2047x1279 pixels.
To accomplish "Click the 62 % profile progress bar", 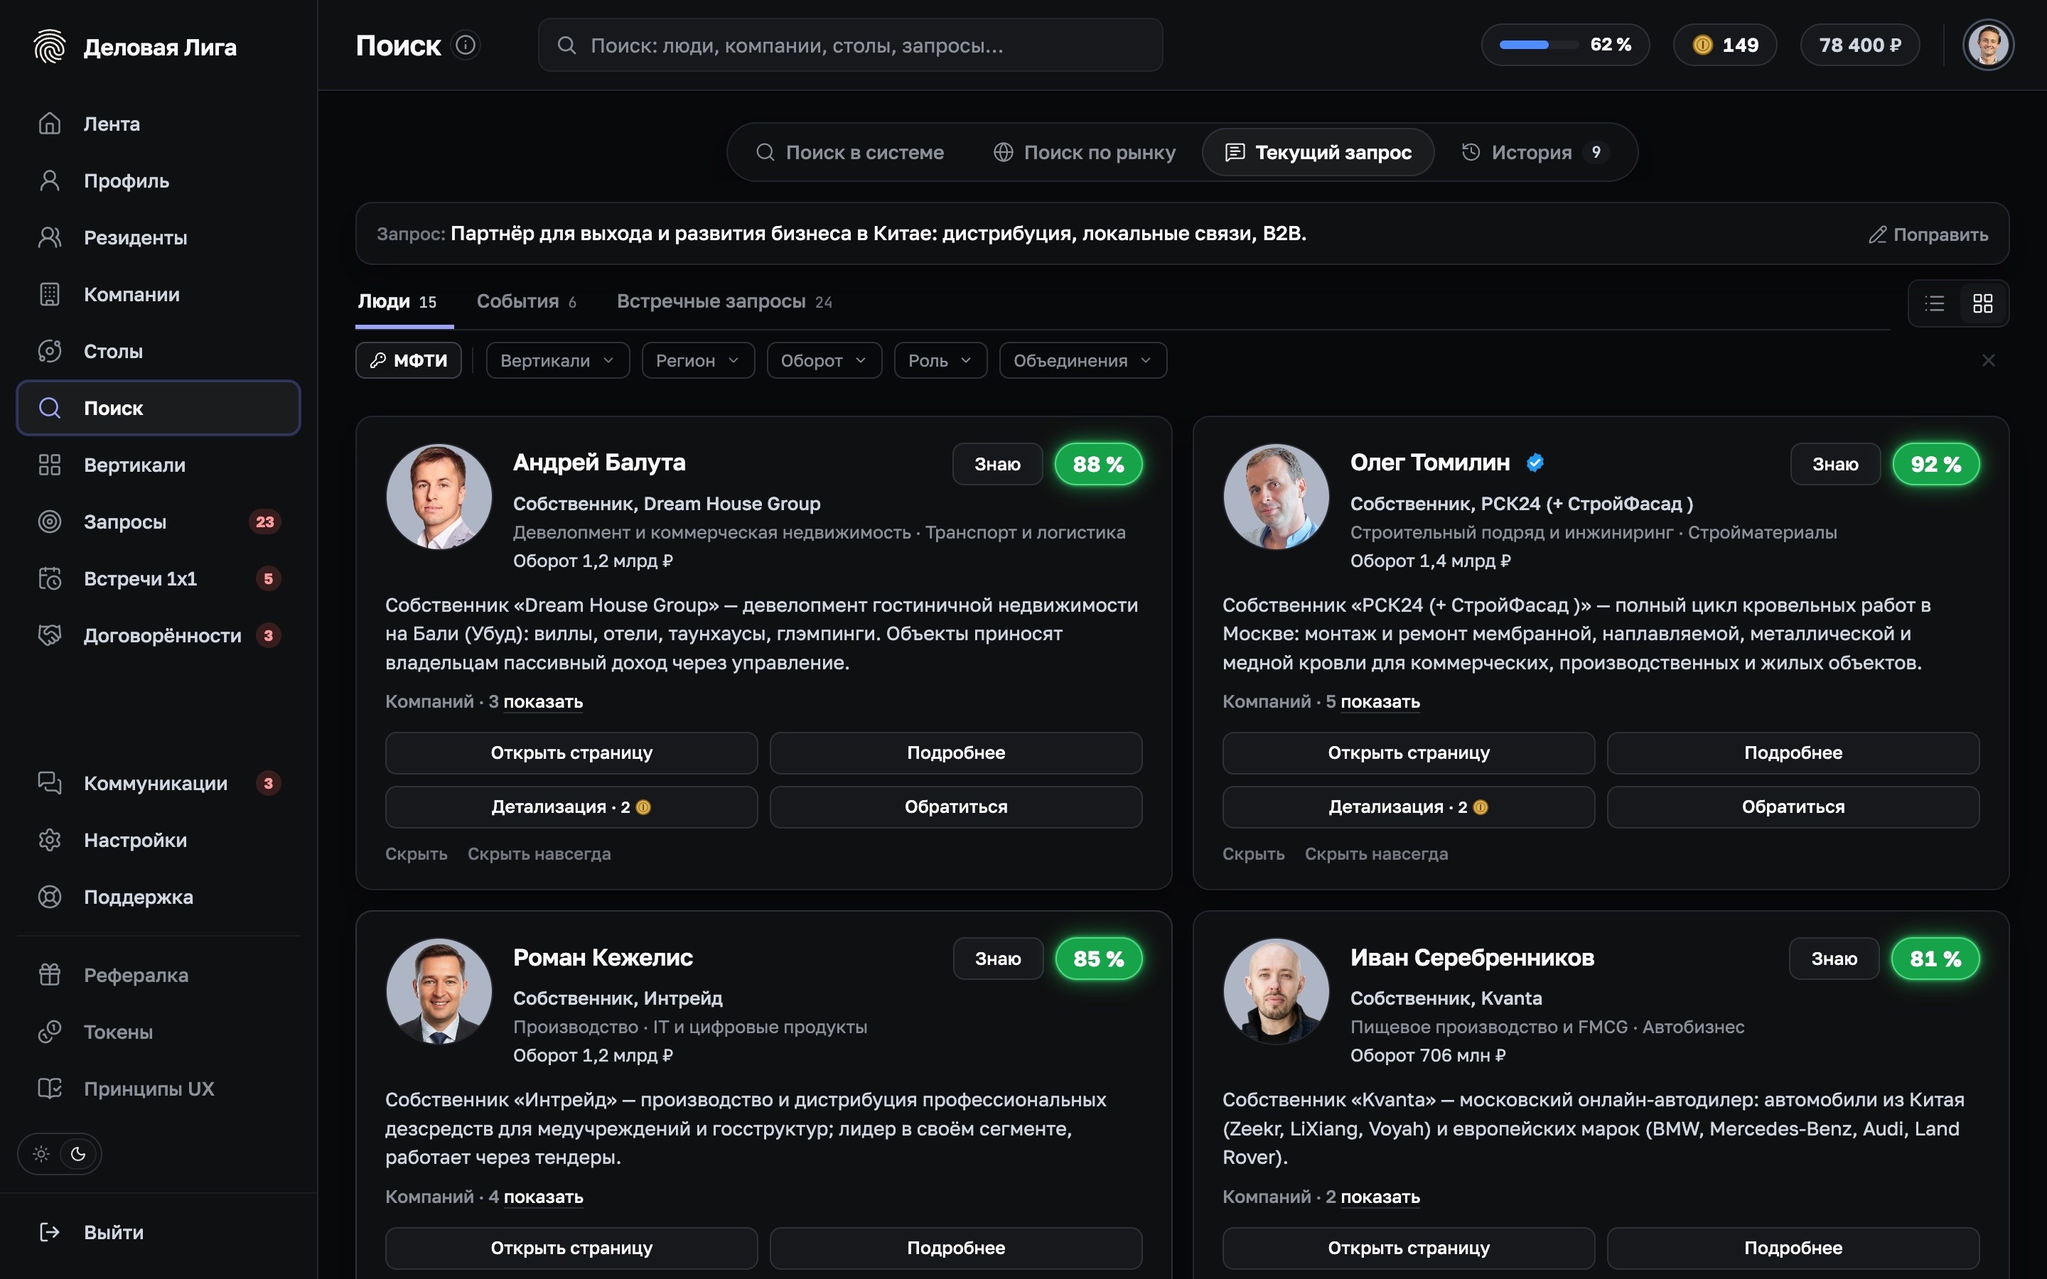I will [x=1565, y=45].
